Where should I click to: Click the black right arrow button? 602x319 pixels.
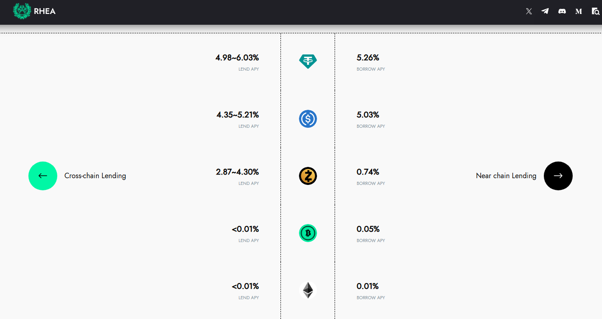(558, 176)
